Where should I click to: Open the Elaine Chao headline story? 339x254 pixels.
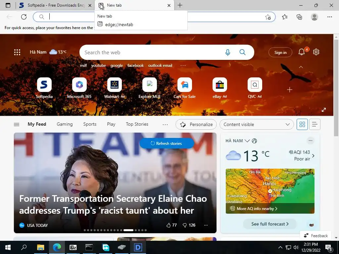point(113,204)
